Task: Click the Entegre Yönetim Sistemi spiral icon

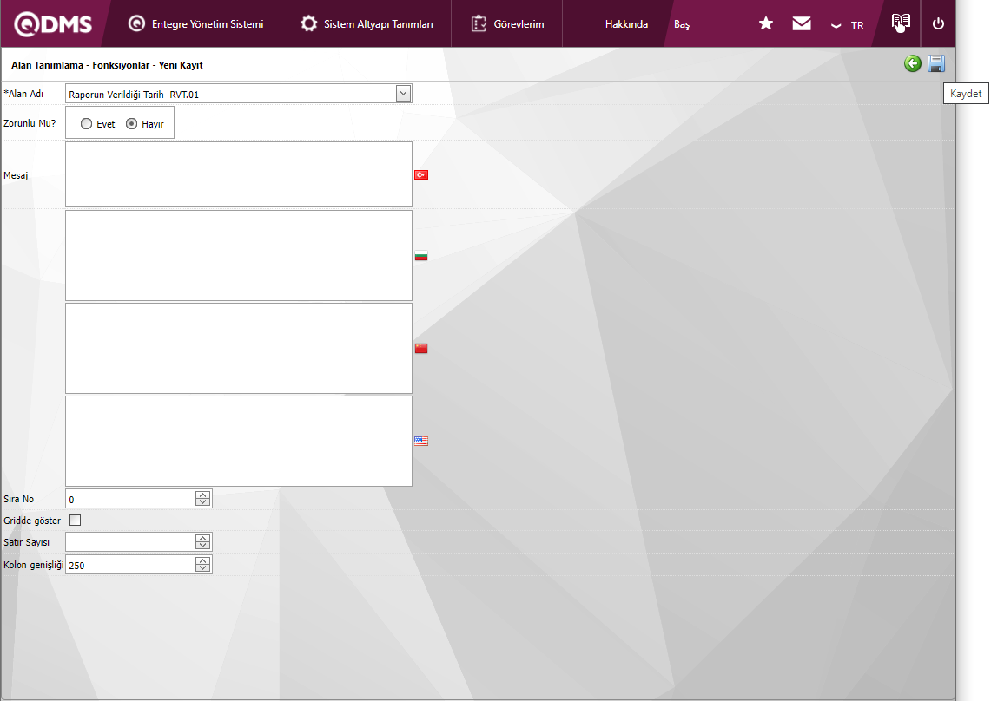Action: 136,23
